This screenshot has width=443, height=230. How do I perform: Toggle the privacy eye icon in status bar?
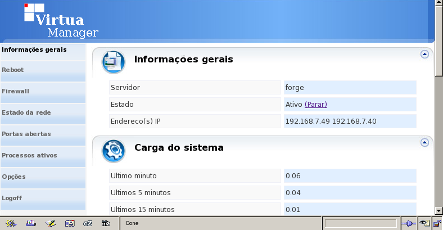coord(424,223)
